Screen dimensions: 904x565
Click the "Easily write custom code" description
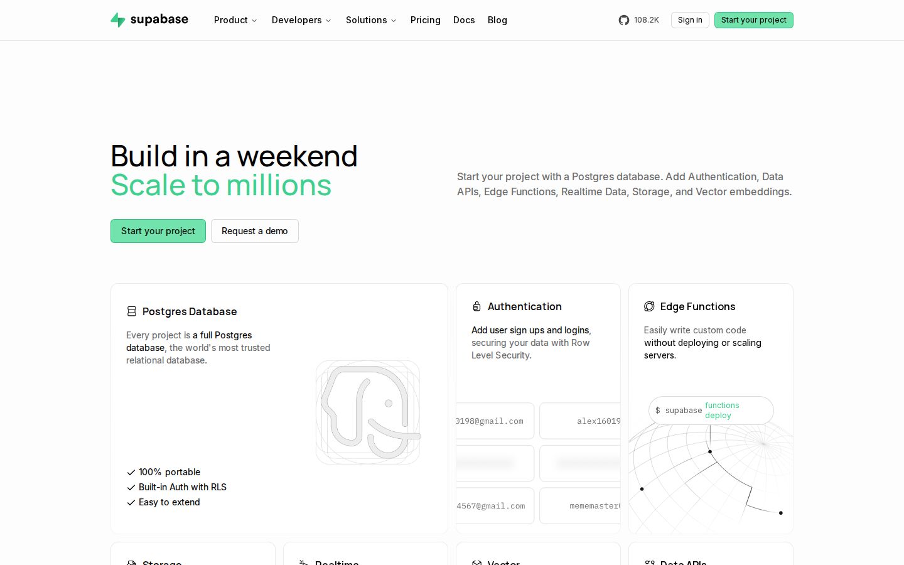point(702,343)
